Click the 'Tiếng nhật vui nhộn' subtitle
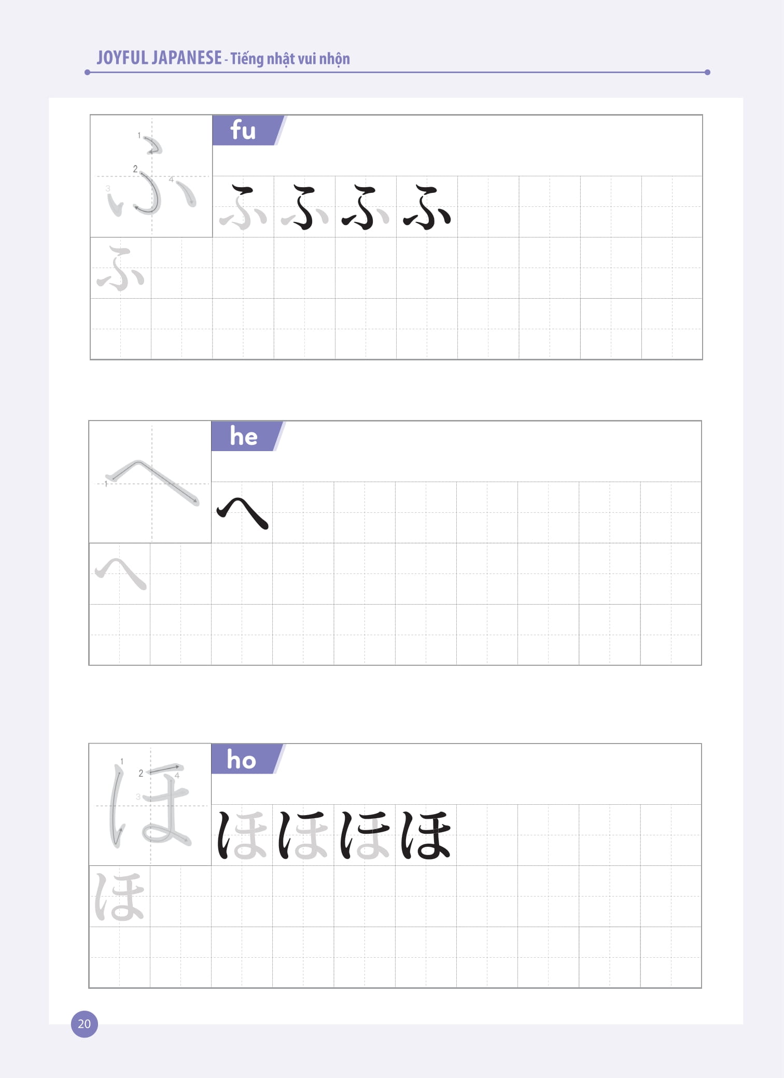This screenshot has height=1078, width=784. point(290,59)
